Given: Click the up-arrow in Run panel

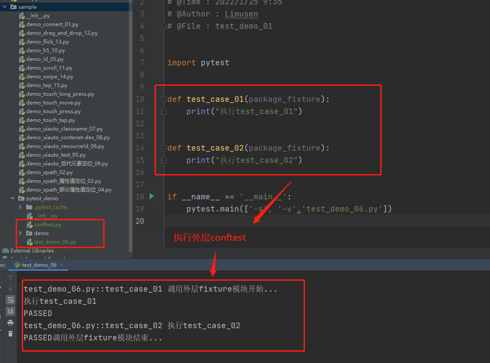Looking at the screenshot, I should pos(10,277).
